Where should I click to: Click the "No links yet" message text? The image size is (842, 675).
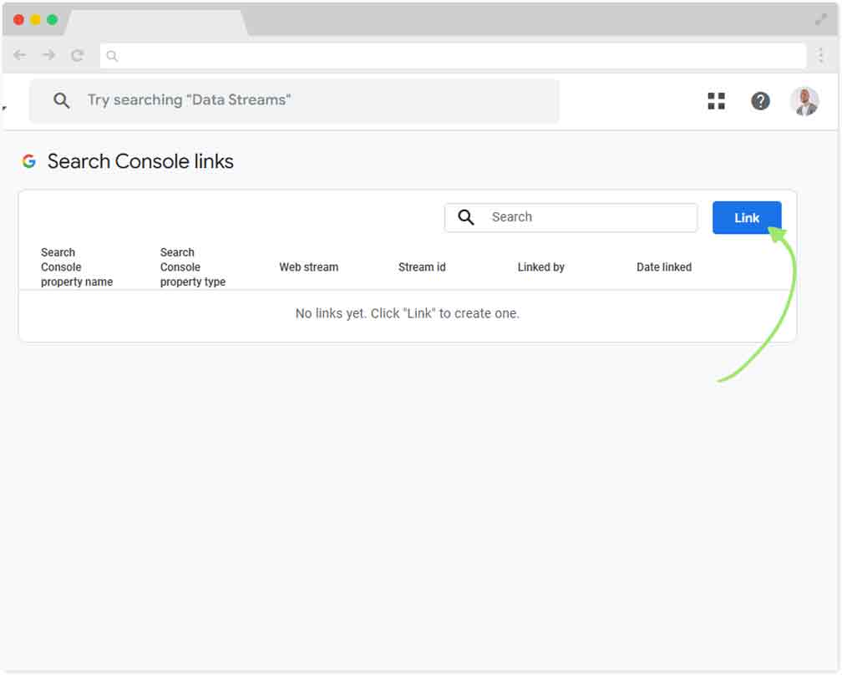[407, 313]
